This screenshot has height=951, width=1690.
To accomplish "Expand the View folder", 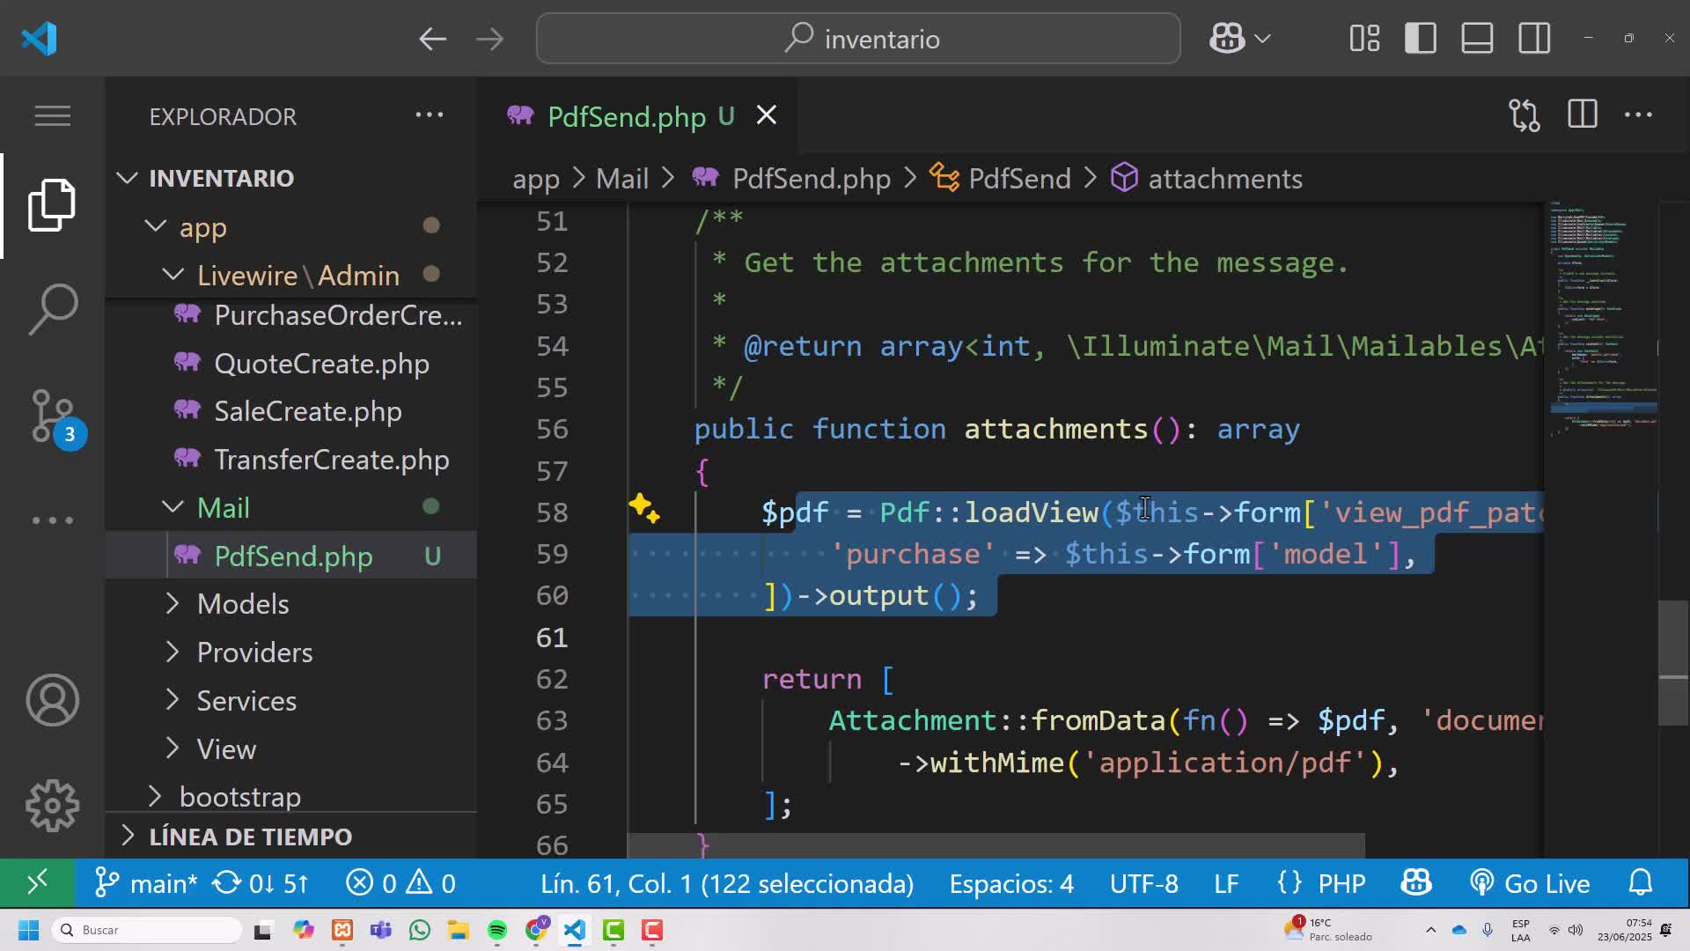I will (x=290, y=749).
